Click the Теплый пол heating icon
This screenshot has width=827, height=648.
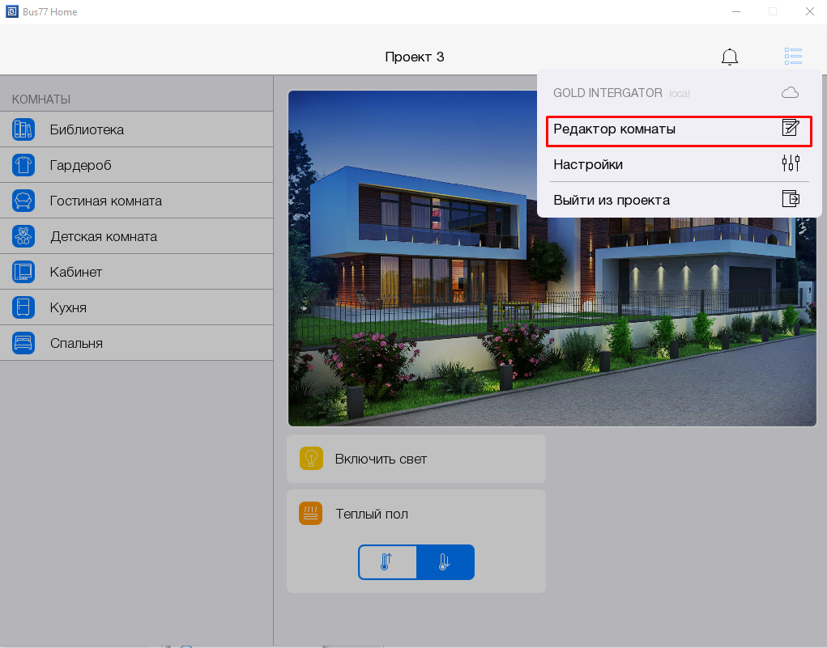click(x=311, y=514)
